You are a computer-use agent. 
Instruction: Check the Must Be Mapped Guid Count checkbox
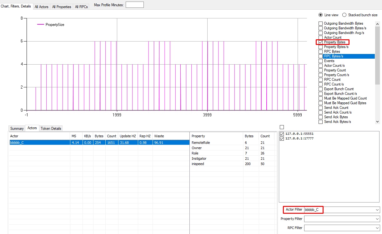(x=320, y=98)
